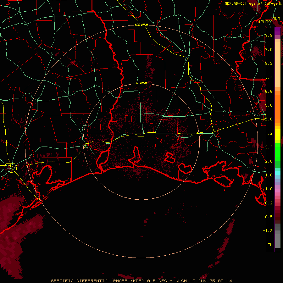Screen dimensions: 283x283
Task: Click the -1.3 value on the color scale
Action: (x=268, y=231)
